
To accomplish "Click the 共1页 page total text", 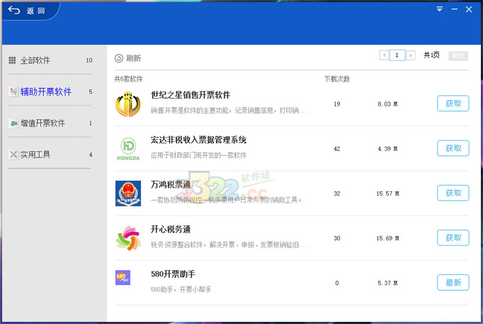I will [x=431, y=55].
